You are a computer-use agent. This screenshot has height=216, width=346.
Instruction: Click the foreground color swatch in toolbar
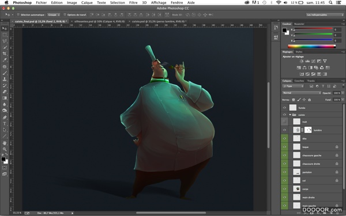[x=3, y=159]
